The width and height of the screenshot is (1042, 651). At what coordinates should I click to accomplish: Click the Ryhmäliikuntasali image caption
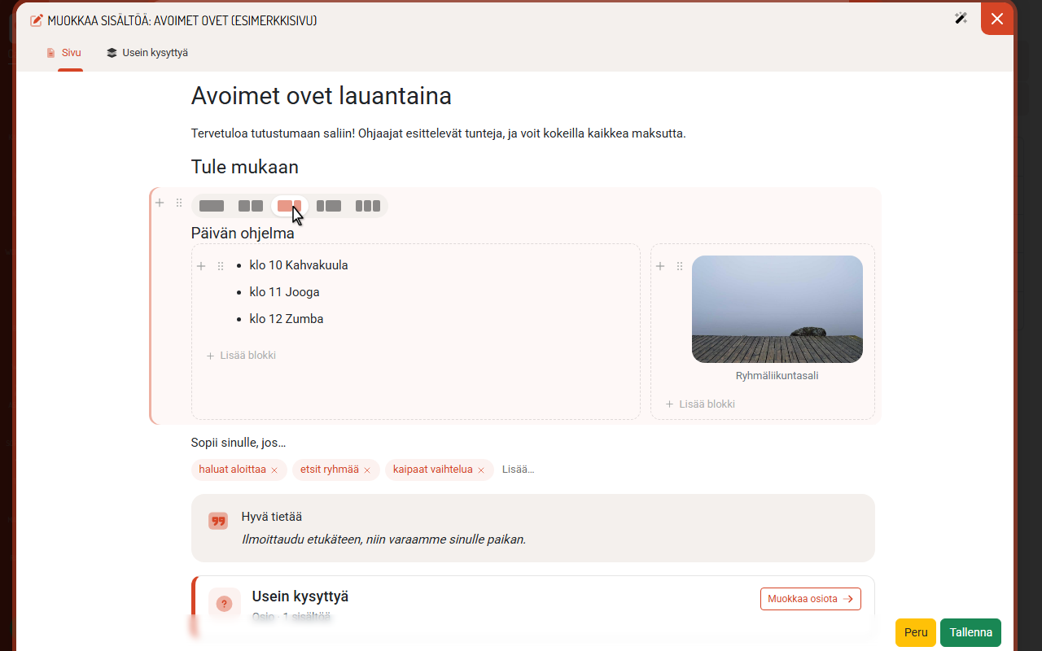coord(777,376)
